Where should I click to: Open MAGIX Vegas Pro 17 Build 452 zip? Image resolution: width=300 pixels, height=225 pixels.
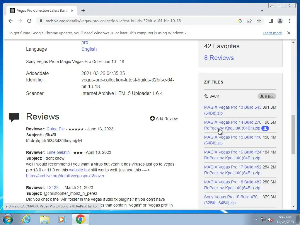pos(233,170)
